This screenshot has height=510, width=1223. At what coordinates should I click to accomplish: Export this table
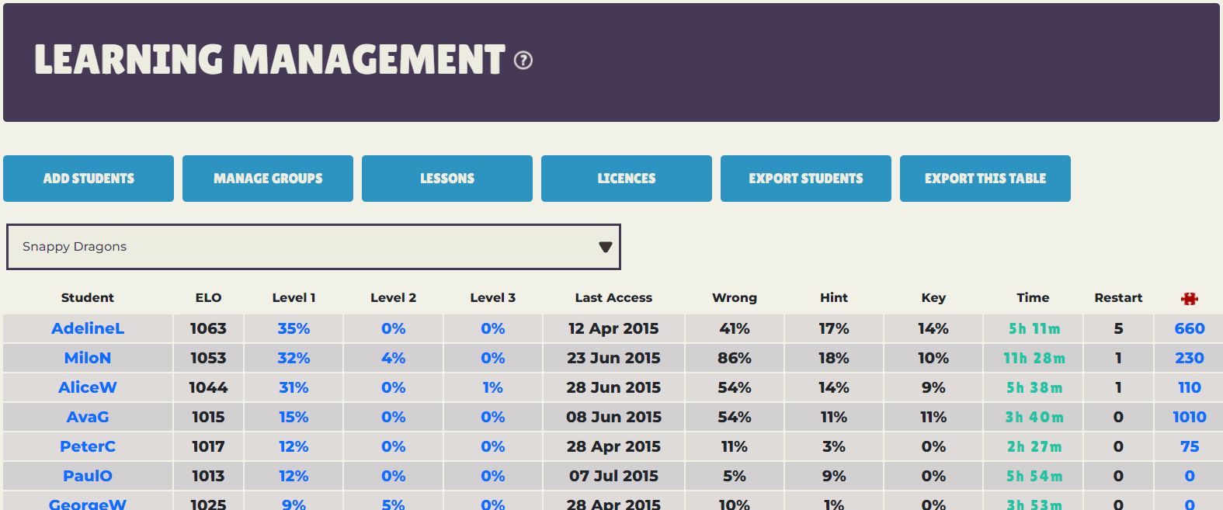(985, 179)
